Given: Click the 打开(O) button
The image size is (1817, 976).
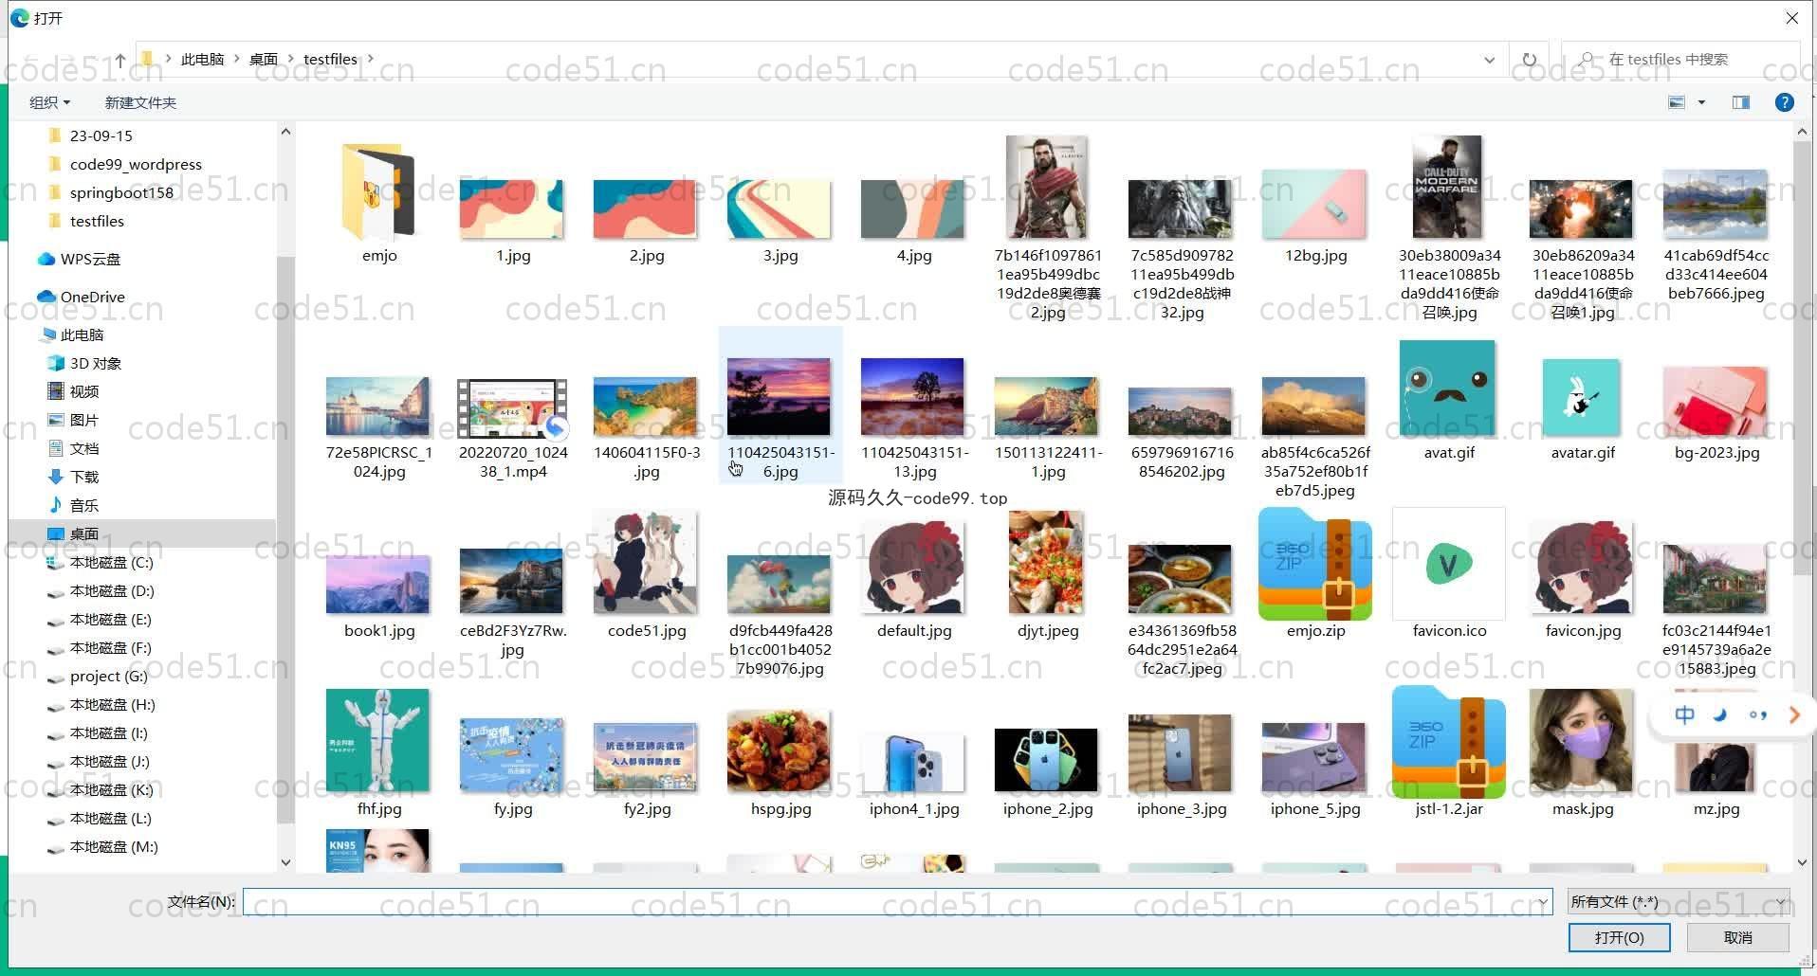Looking at the screenshot, I should point(1619,937).
